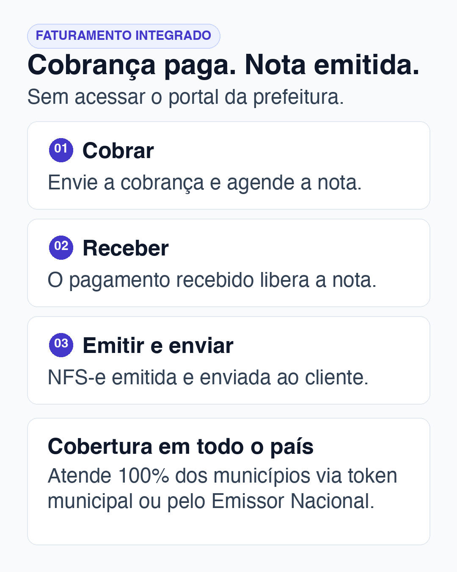
Task: Open the Emitir e enviar heading
Action: click(158, 346)
